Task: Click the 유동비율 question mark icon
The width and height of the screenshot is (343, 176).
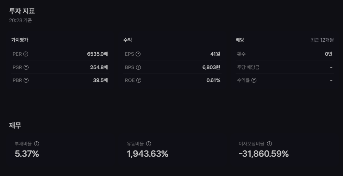Action: (149, 144)
